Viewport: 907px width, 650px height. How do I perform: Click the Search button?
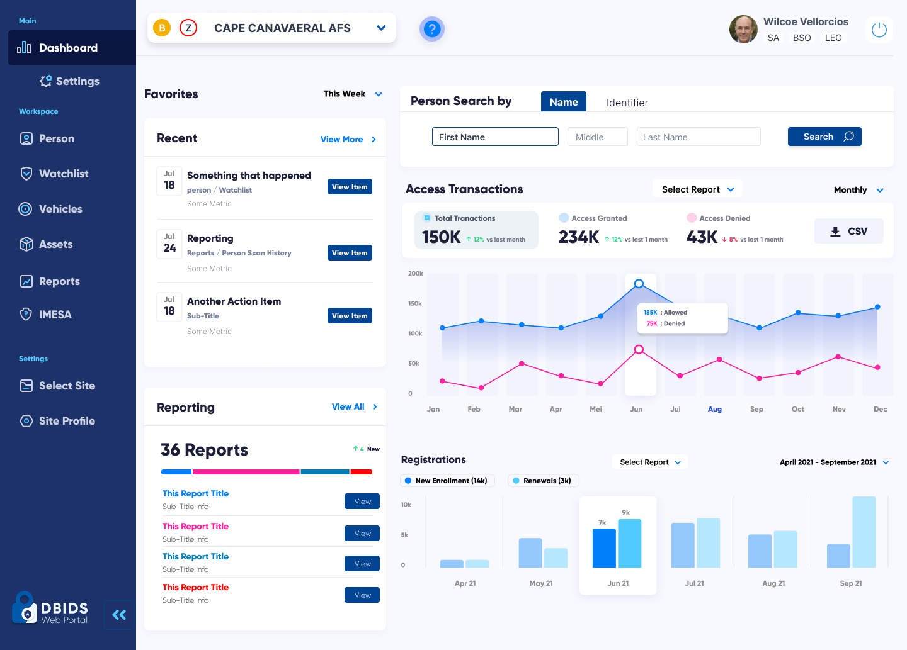click(824, 137)
